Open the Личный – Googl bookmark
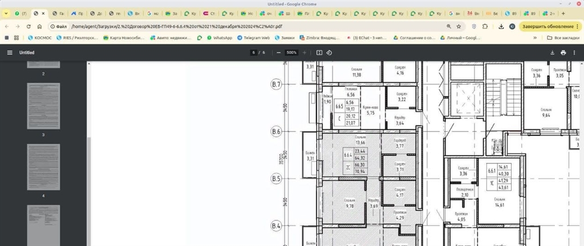 click(461, 38)
